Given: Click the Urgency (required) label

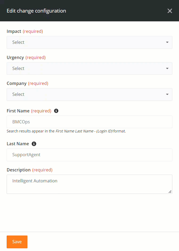Looking at the screenshot, I should pyautogui.click(x=26, y=57).
